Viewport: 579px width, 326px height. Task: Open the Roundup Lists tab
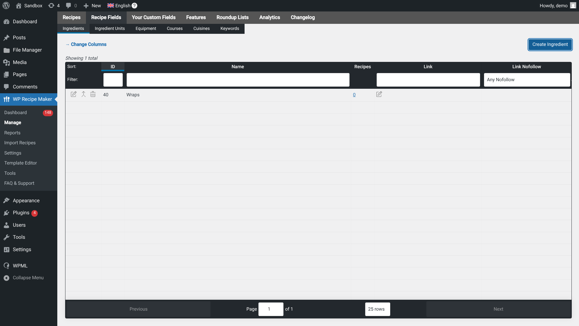pos(233,18)
